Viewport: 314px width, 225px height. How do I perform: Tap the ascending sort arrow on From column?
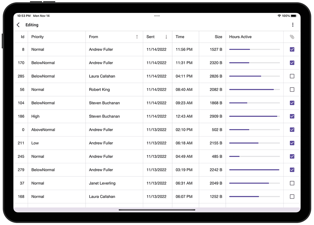137,37
